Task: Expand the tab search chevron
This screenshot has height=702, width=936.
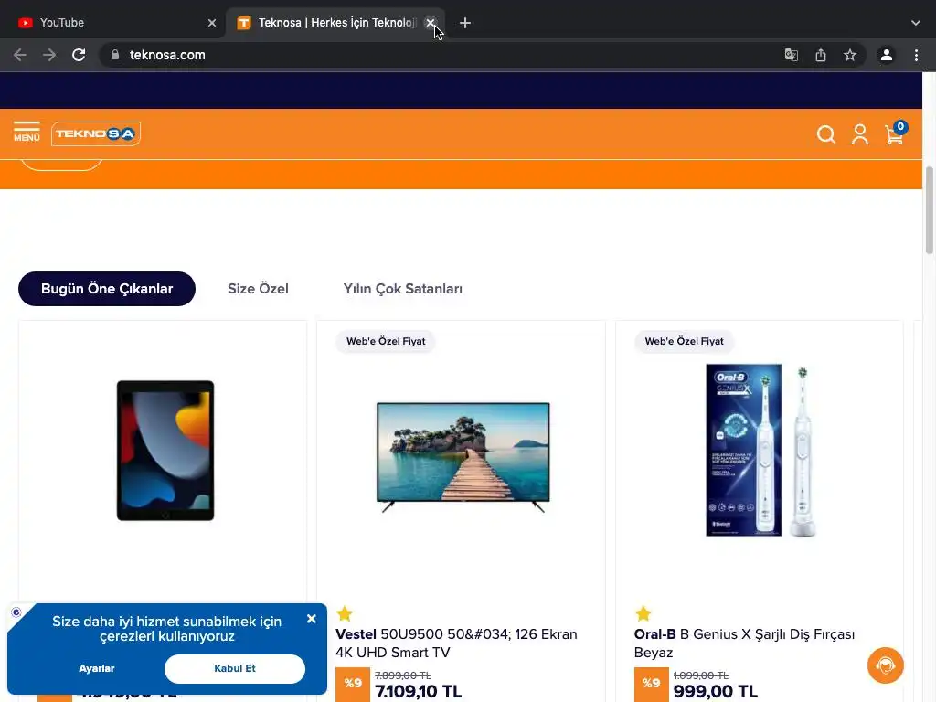Action: point(916,23)
